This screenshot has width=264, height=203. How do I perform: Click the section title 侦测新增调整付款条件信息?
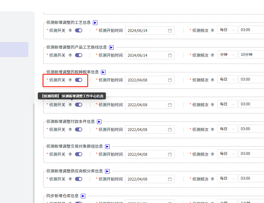coord(71,122)
